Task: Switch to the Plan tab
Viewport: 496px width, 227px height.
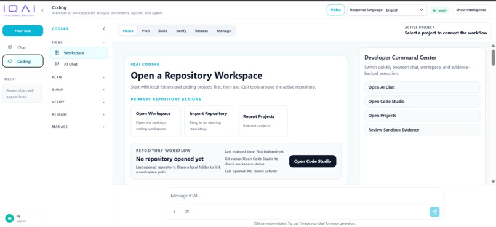Action: 146,31
